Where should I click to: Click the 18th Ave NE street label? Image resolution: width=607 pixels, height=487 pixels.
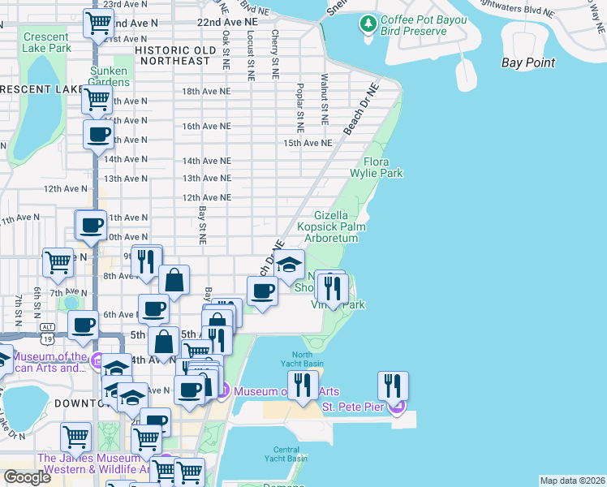coord(206,92)
